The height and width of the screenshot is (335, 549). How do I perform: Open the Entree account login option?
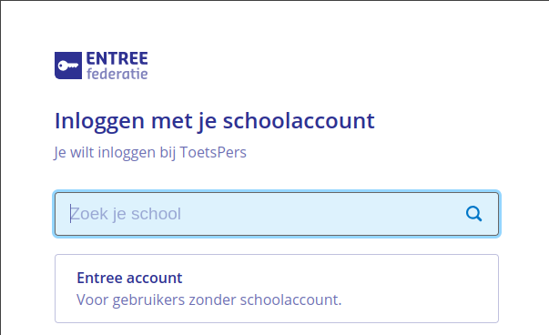pyautogui.click(x=277, y=289)
